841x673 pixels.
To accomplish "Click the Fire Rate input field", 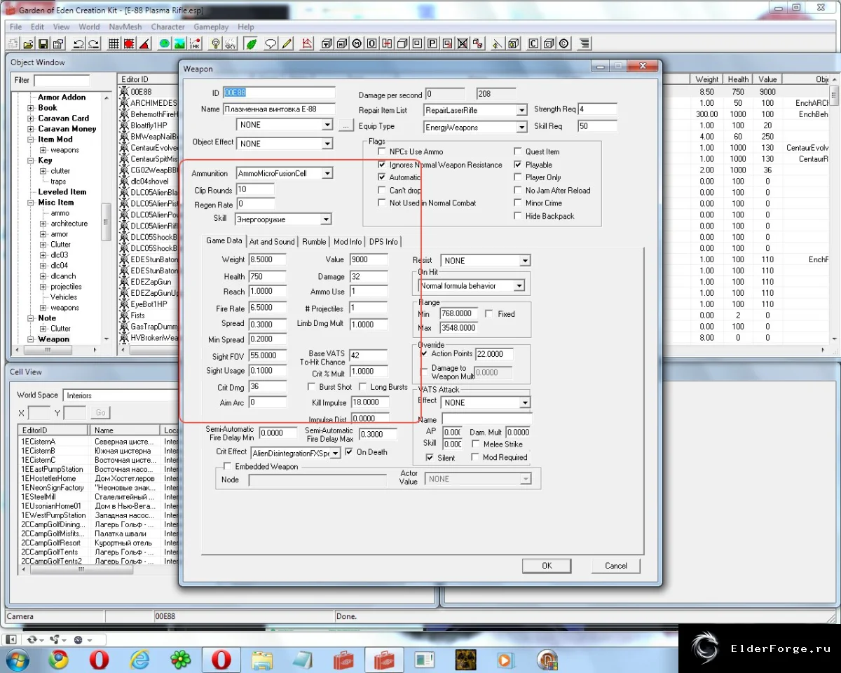I will coord(268,308).
